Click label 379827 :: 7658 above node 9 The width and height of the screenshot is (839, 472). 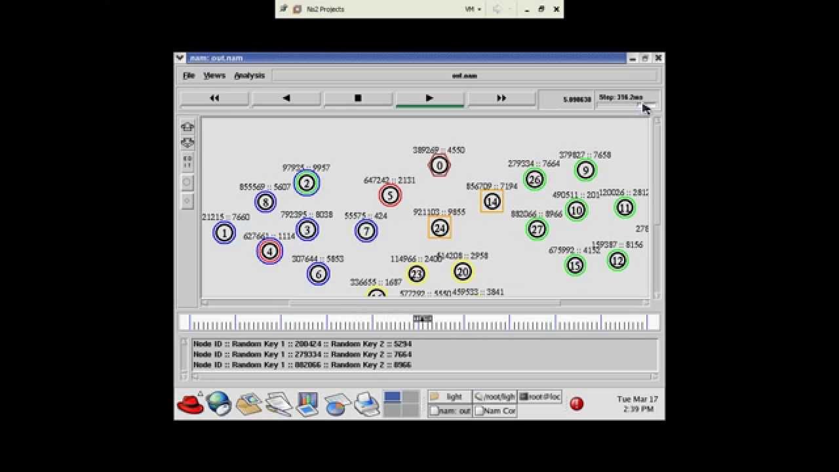(585, 155)
